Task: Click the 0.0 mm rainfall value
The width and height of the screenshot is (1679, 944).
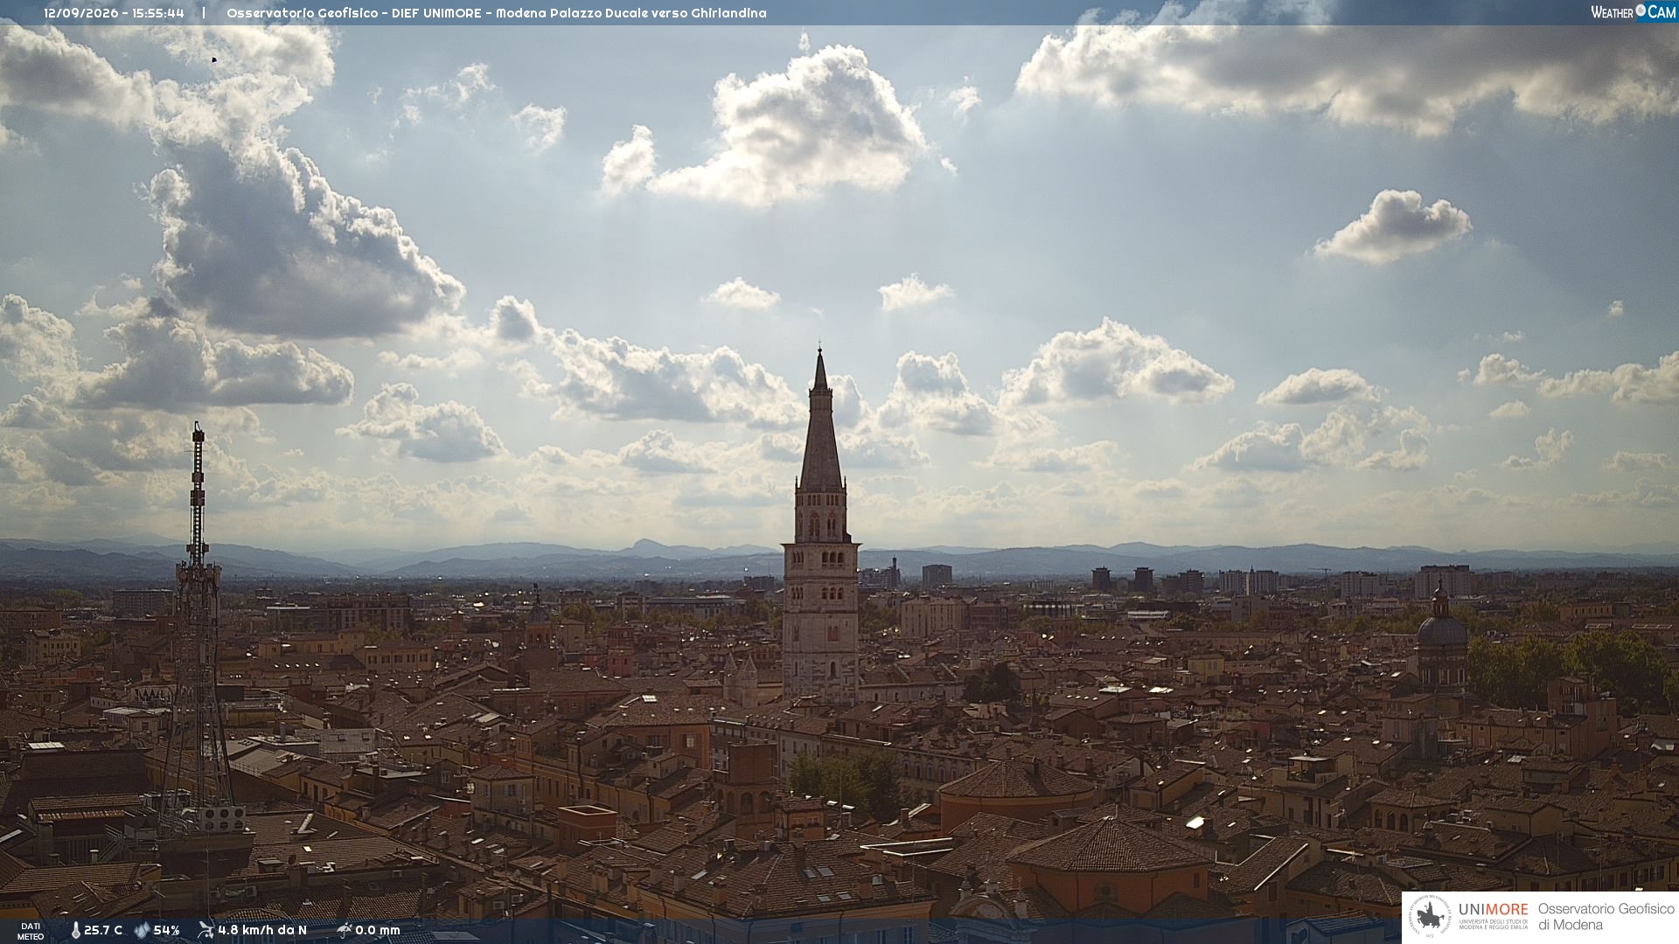Action: click(378, 930)
